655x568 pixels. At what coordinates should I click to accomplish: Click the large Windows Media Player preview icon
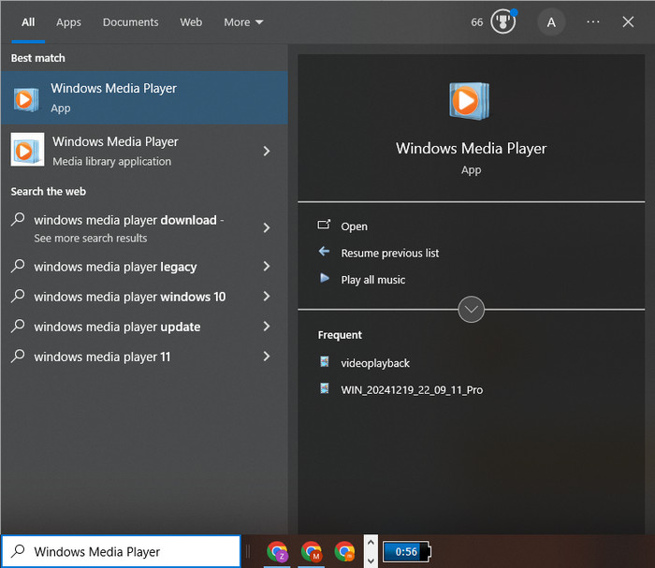[x=469, y=101]
